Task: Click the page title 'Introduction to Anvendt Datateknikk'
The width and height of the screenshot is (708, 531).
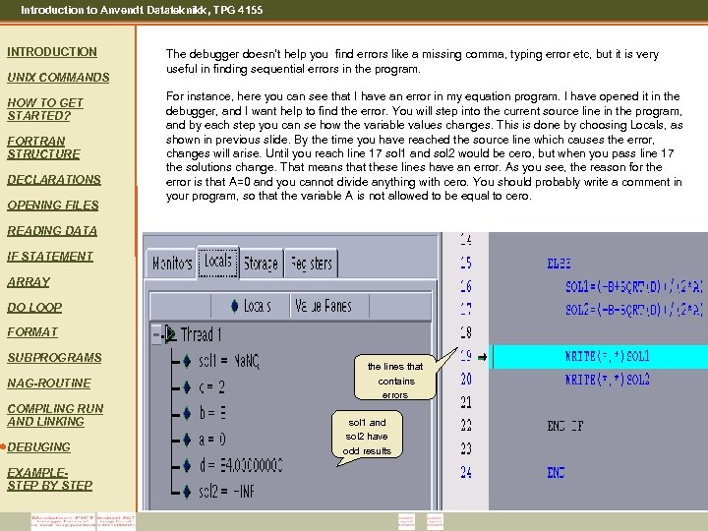Action: [142, 10]
